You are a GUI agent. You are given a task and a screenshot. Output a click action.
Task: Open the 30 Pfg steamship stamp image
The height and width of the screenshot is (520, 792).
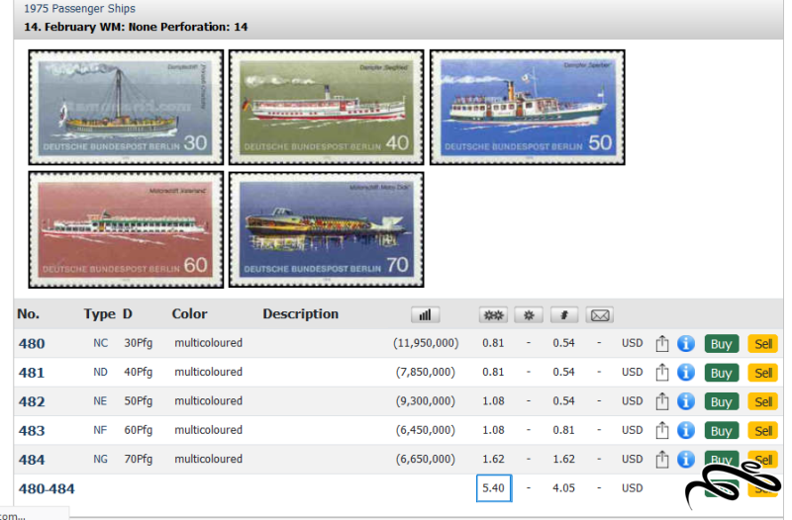click(x=126, y=108)
